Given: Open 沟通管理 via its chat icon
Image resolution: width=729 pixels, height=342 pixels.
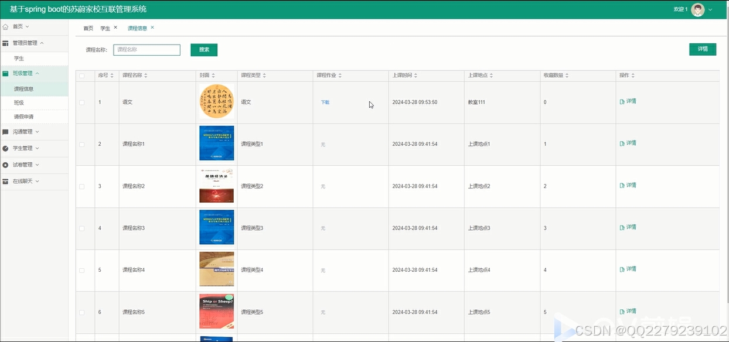Looking at the screenshot, I should click(5, 132).
